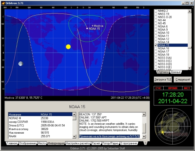The image size is (195, 151).
Task: Open the Главное tab
Action: [x=12, y=143]
